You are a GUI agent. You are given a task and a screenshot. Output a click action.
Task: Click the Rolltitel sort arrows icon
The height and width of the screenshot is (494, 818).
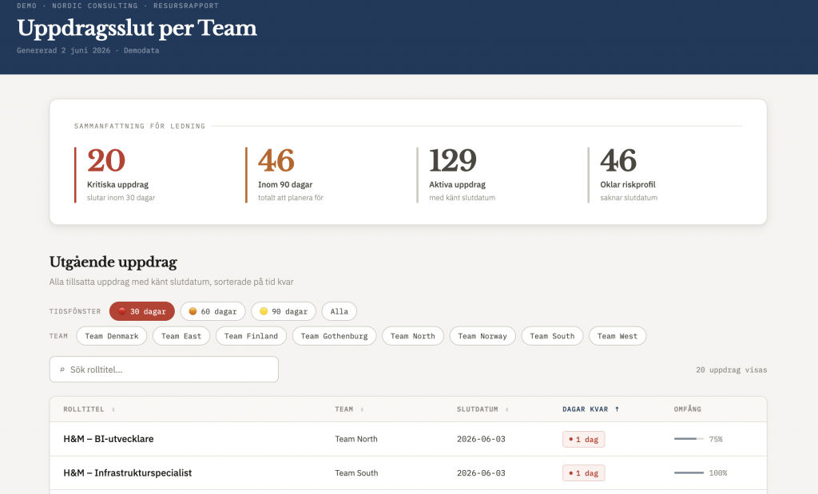click(x=113, y=409)
